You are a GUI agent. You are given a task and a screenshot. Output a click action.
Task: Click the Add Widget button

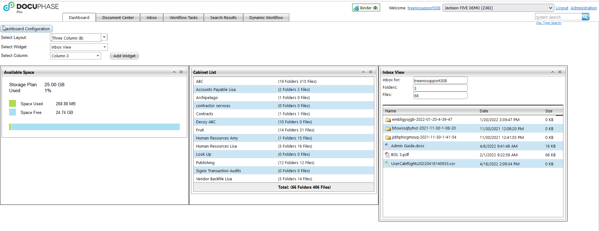tap(124, 56)
